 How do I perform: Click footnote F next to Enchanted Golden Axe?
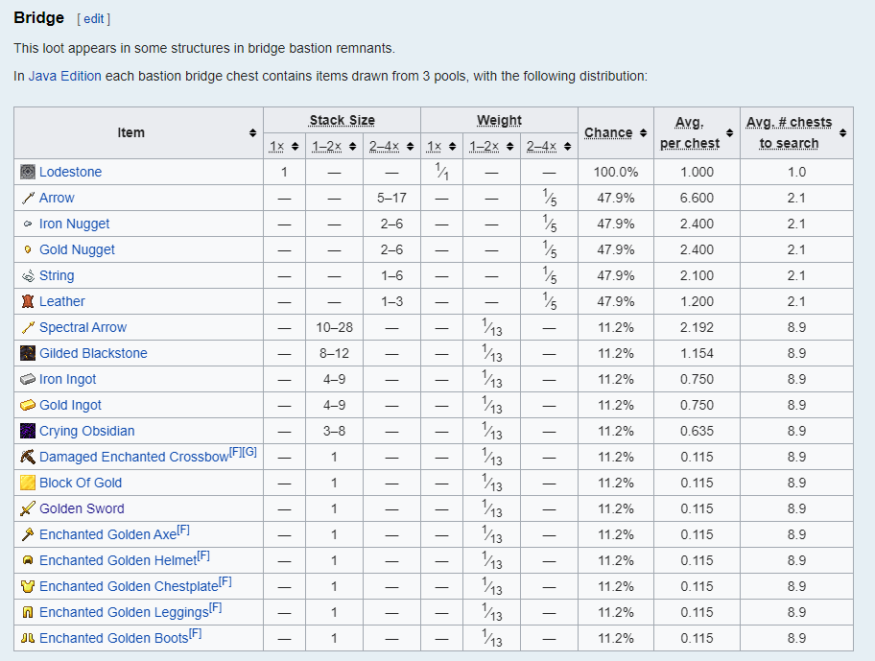coord(182,531)
